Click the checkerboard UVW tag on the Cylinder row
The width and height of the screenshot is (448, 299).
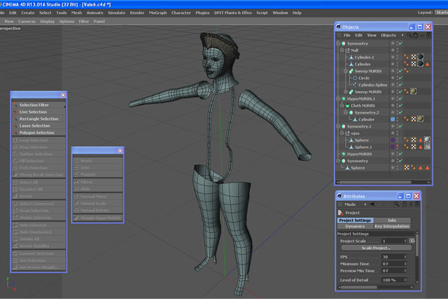(414, 64)
